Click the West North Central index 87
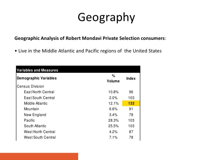 coord(131,132)
